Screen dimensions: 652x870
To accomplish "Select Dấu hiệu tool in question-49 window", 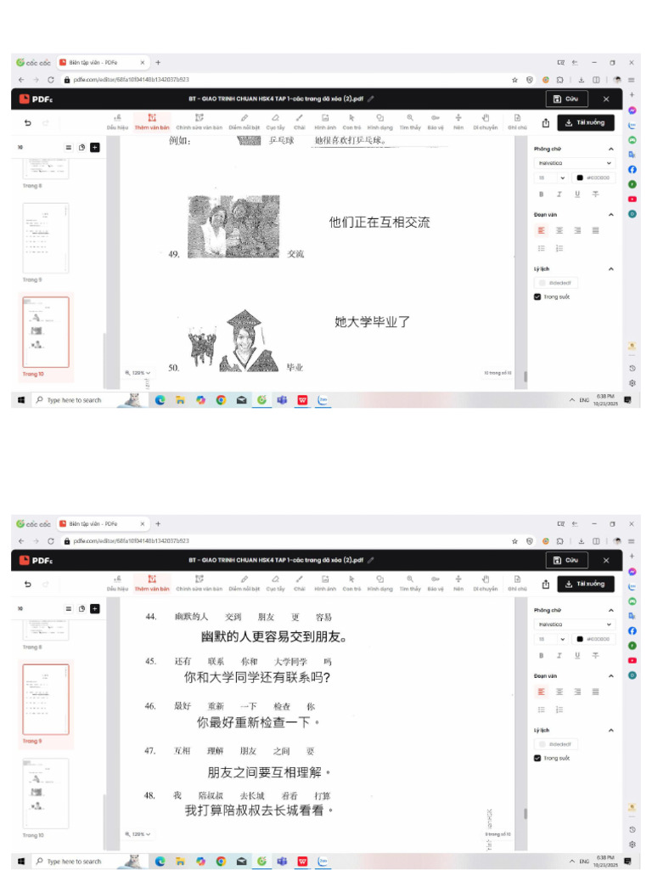I will [117, 121].
